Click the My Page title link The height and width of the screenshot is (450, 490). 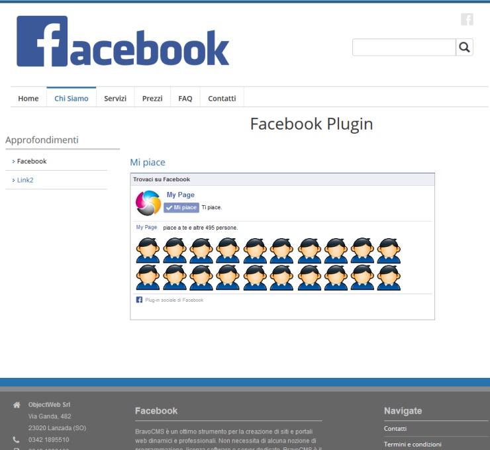[180, 195]
